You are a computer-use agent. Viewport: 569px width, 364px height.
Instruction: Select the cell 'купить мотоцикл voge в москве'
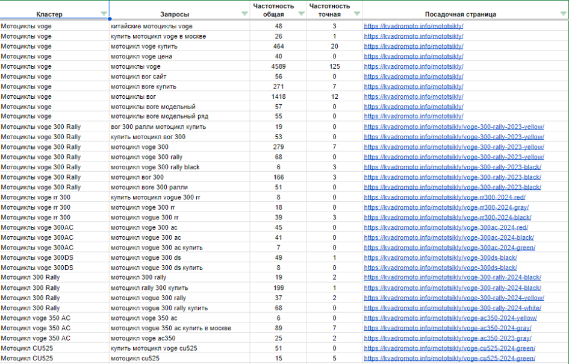point(179,36)
